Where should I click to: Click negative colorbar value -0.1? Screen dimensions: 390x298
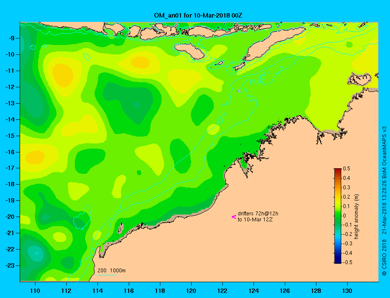(x=348, y=225)
